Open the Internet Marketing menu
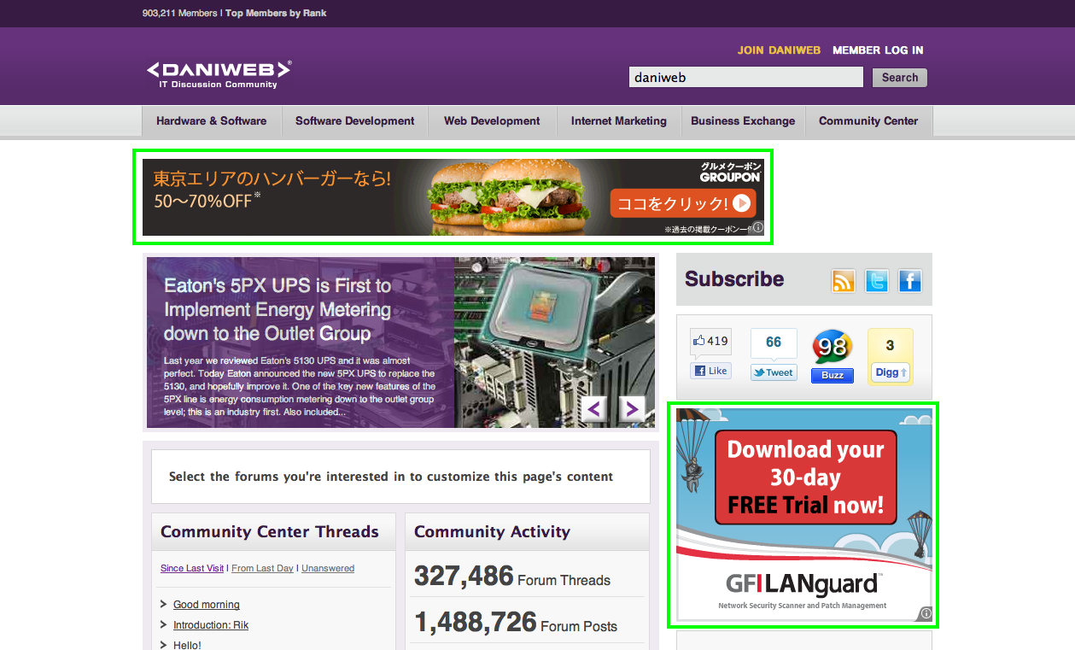This screenshot has width=1075, height=650. point(619,121)
